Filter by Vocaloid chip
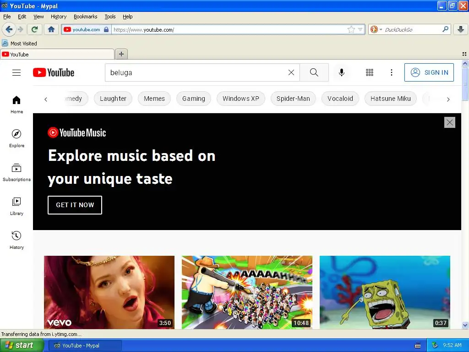The height and width of the screenshot is (352, 469). point(340,99)
